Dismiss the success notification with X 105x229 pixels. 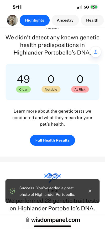click(x=90, y=191)
